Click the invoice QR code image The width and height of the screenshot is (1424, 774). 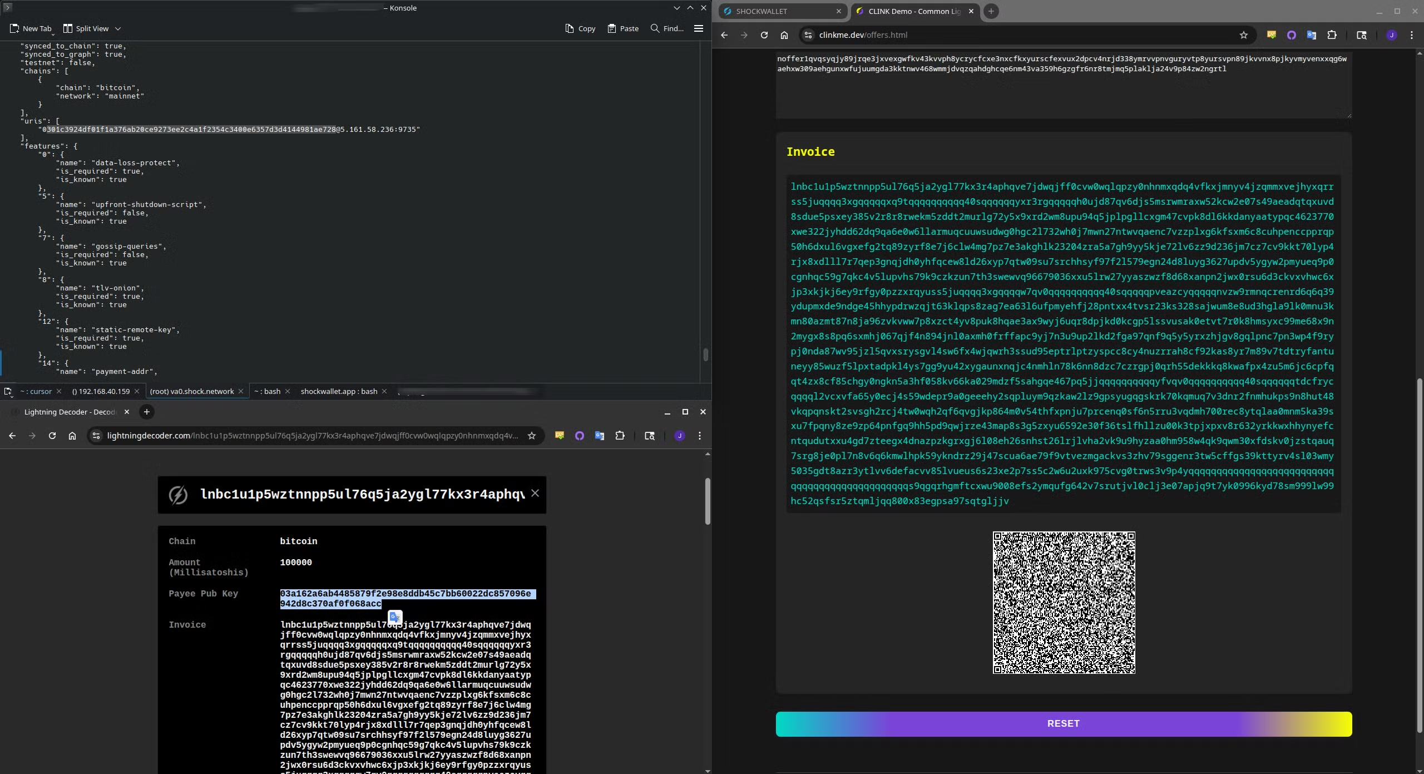[1064, 603]
